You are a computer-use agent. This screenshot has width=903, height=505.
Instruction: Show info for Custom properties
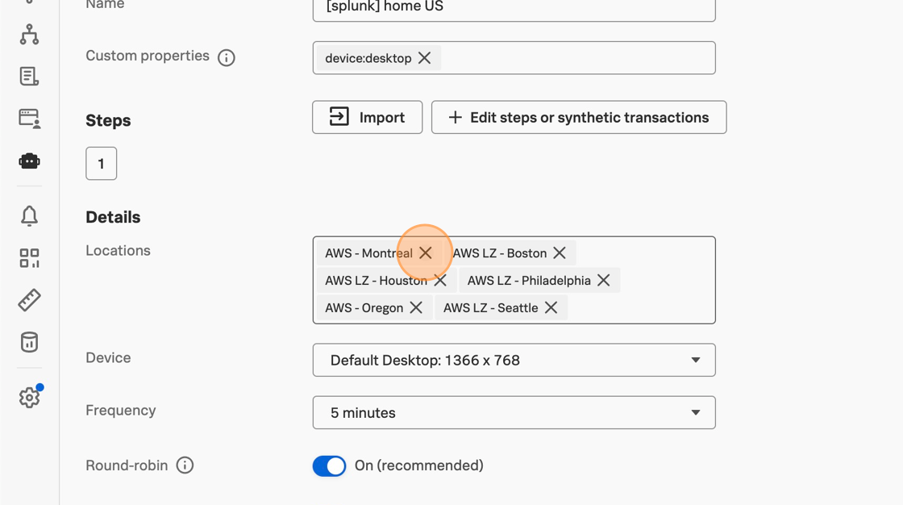pyautogui.click(x=227, y=57)
